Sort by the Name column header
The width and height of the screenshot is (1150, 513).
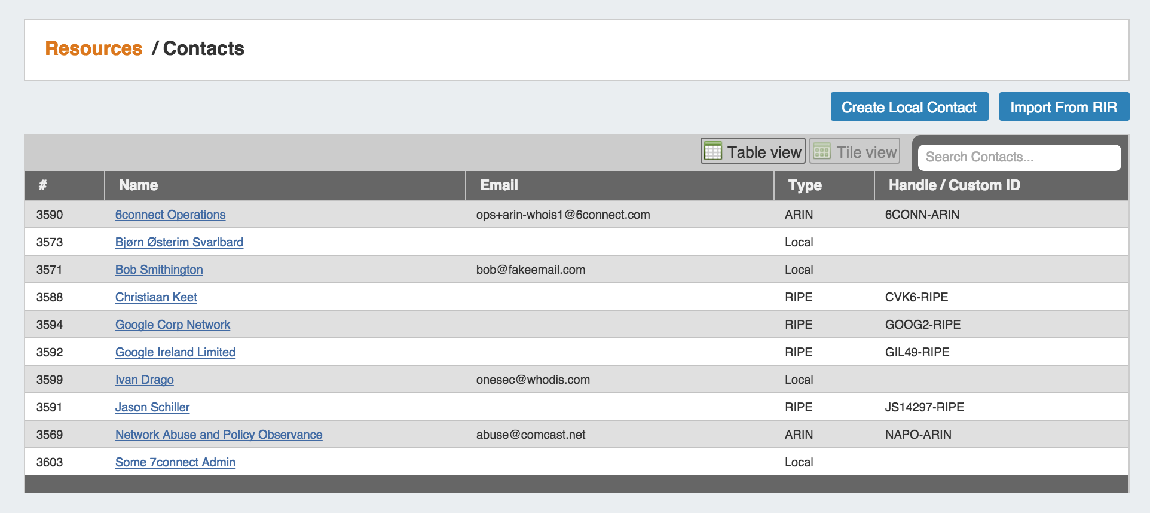[138, 185]
